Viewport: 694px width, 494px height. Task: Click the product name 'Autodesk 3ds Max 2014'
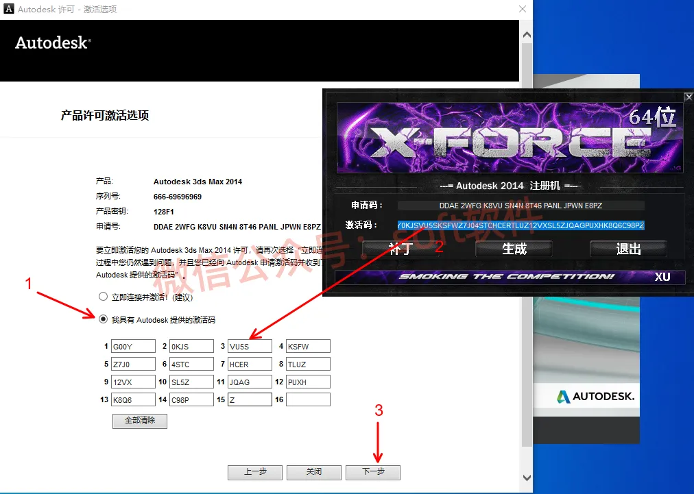point(198,182)
